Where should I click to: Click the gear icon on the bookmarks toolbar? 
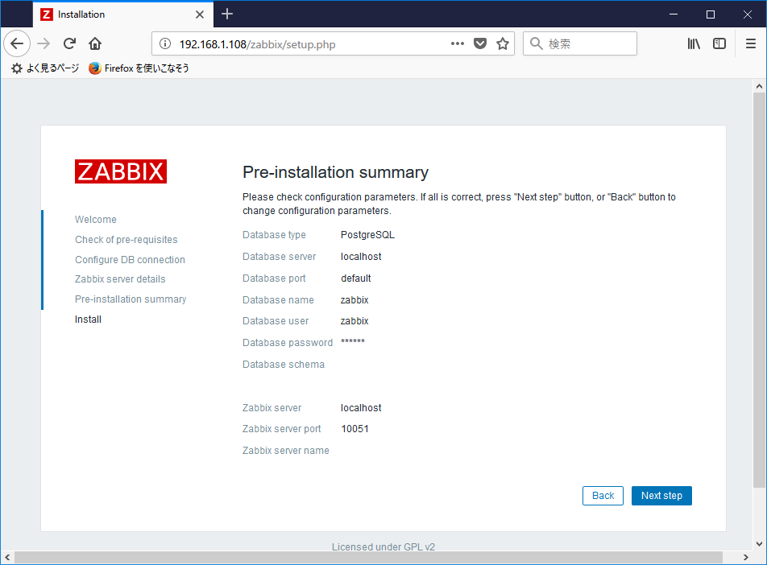[16, 68]
